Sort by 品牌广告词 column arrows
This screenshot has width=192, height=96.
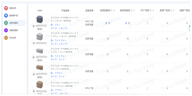[174, 11]
